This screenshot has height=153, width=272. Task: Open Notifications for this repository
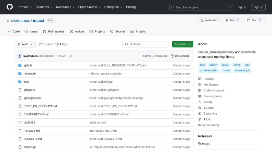coord(210,20)
